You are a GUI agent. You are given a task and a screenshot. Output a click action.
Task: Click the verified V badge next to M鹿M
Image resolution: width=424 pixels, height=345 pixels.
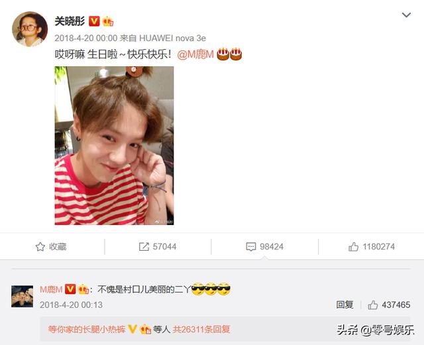point(70,289)
